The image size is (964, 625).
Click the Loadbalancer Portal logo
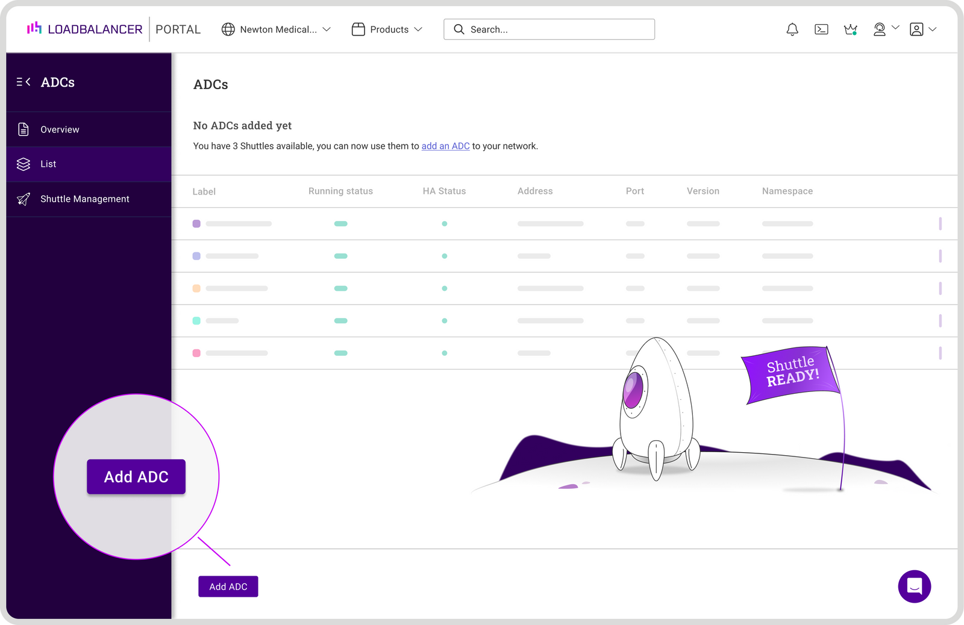84,29
